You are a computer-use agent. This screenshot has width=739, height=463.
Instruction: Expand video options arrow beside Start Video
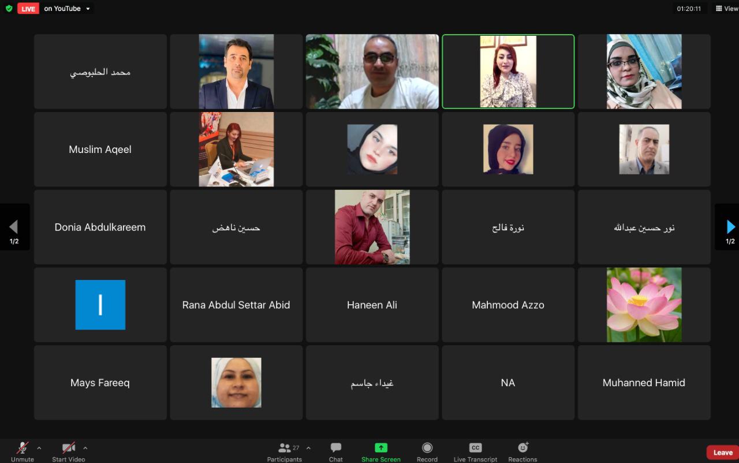85,448
